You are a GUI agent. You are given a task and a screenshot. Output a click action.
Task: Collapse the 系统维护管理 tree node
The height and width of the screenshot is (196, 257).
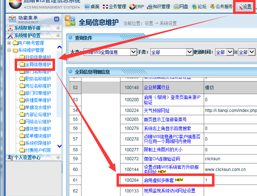coord(9,50)
